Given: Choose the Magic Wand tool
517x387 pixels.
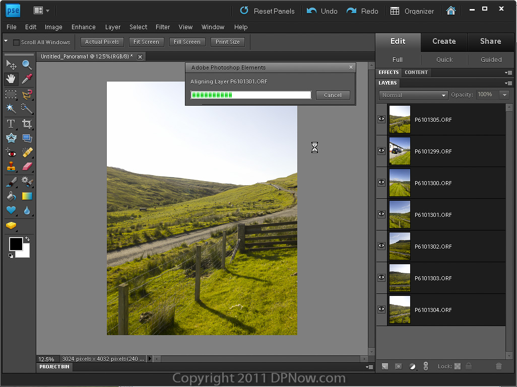Looking at the screenshot, I should pos(11,109).
